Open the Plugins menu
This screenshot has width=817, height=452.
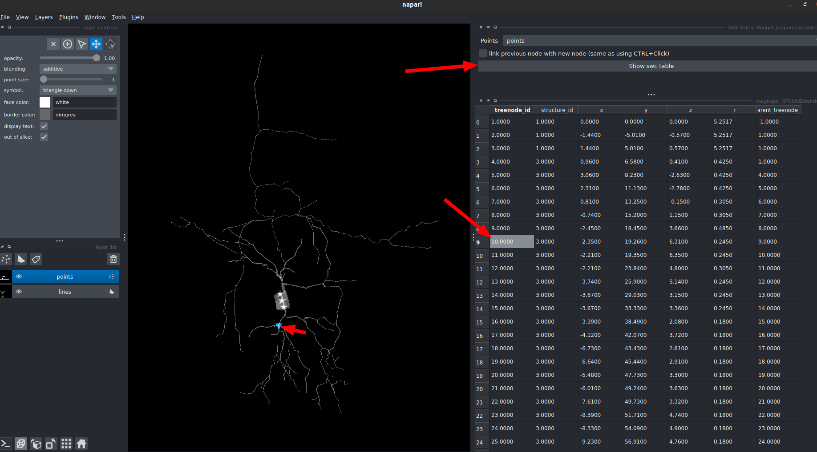[69, 17]
